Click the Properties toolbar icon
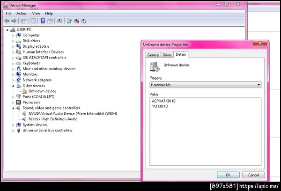The height and width of the screenshot is (191, 281). tap(33, 21)
